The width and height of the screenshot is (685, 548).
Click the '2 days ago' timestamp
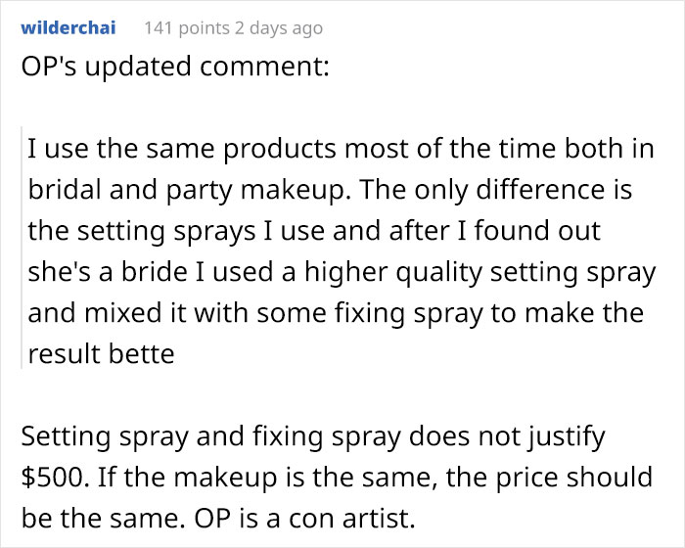279,28
